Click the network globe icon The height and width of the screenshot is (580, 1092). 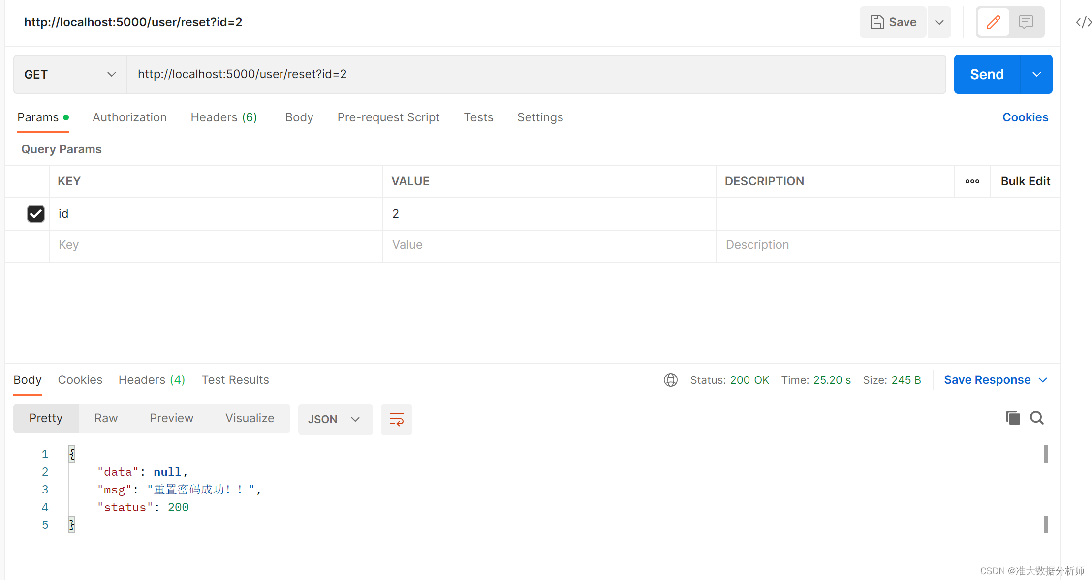(671, 380)
